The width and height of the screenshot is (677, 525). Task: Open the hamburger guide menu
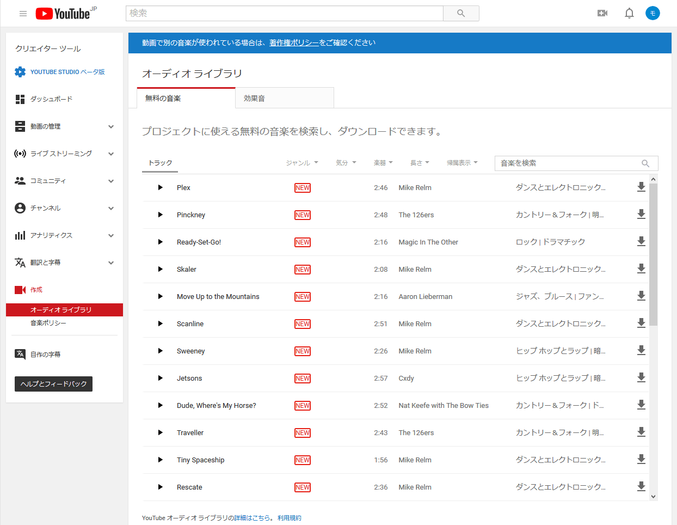click(23, 14)
